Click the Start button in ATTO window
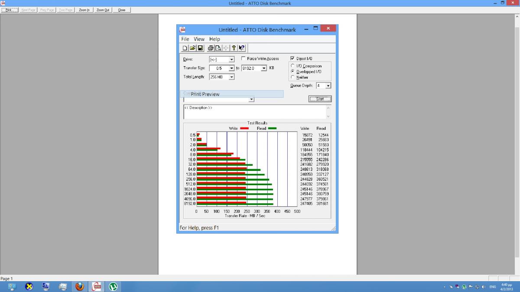 point(320,99)
